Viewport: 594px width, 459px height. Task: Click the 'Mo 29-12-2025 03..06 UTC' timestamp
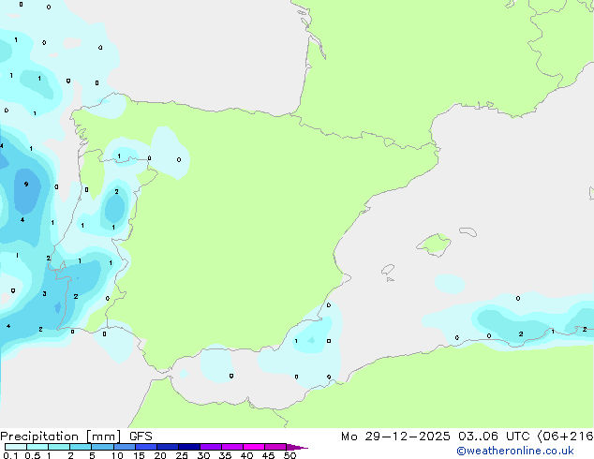(x=436, y=437)
